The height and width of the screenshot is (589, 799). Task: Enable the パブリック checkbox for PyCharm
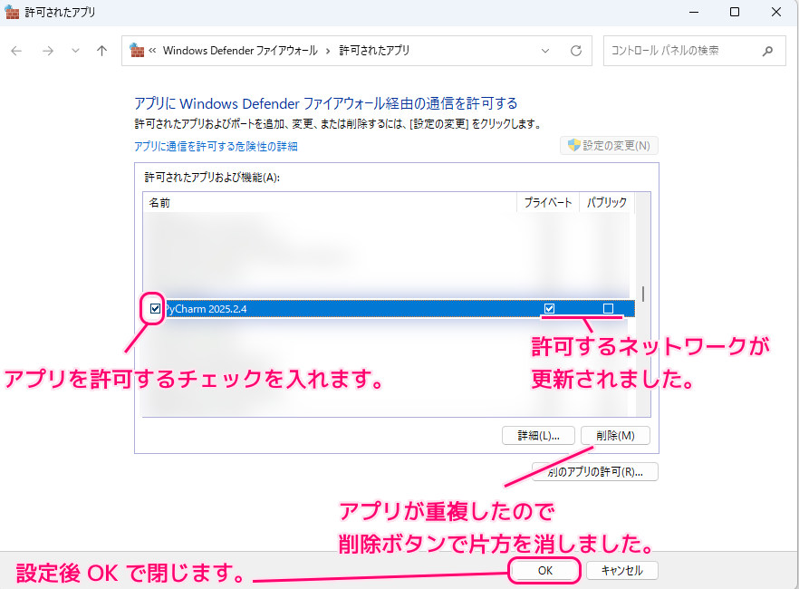(610, 308)
